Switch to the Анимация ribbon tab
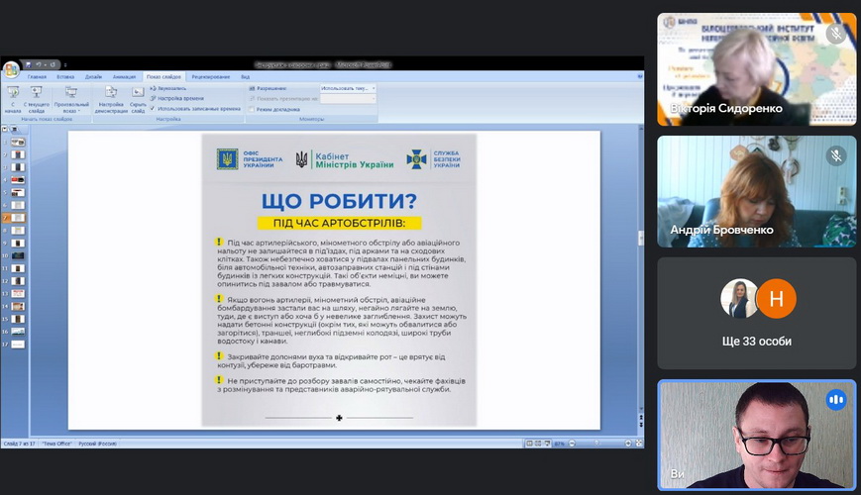Screen dimensions: 861x495 pos(124,76)
